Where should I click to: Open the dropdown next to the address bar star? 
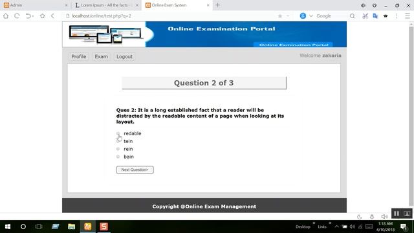[x=288, y=16]
